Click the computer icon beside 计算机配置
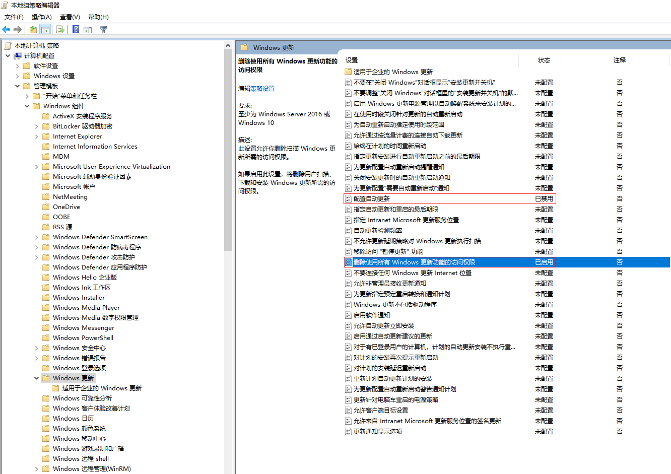The height and width of the screenshot is (474, 671). coord(18,56)
